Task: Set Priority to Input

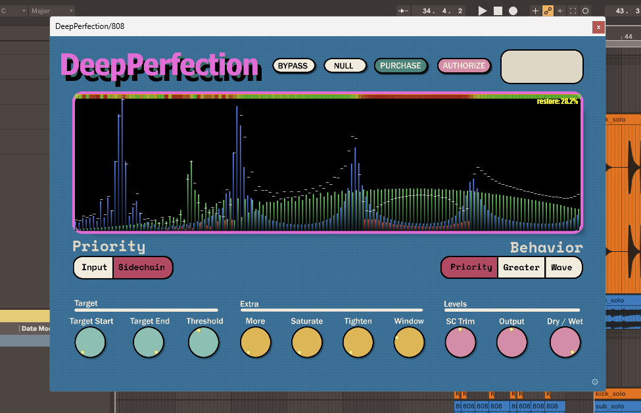Action: pyautogui.click(x=93, y=268)
